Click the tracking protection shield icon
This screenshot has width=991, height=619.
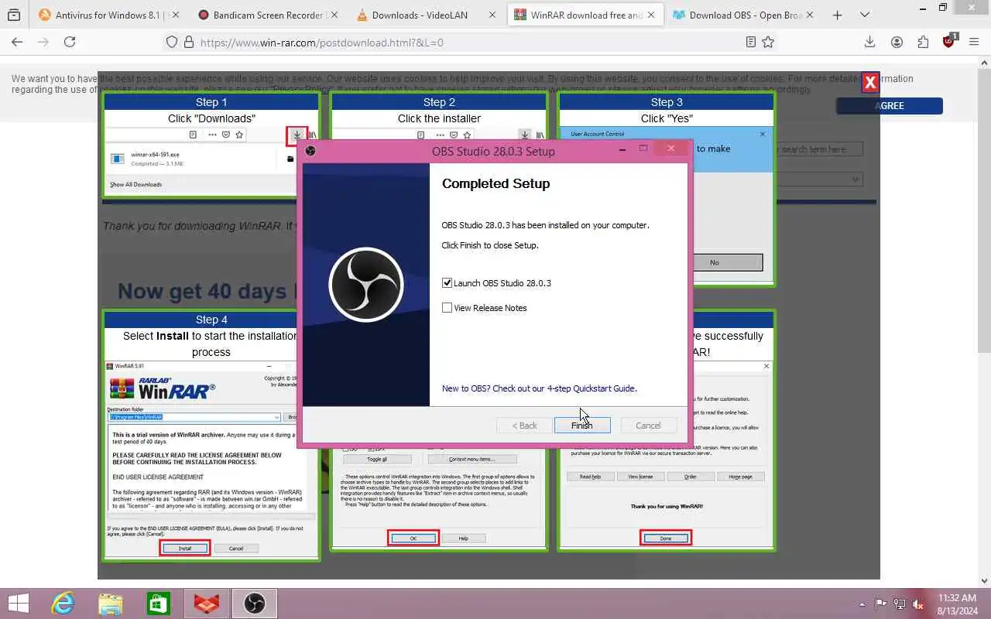click(172, 43)
